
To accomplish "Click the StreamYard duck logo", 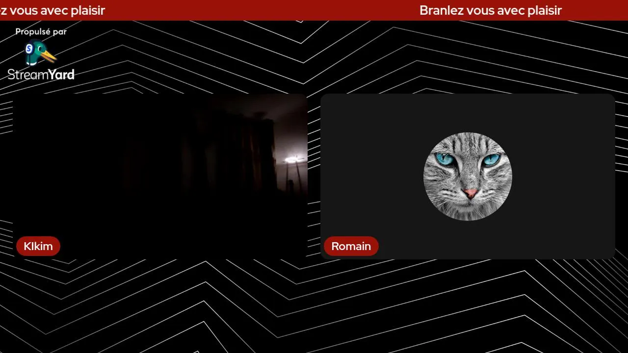I will coord(41,52).
